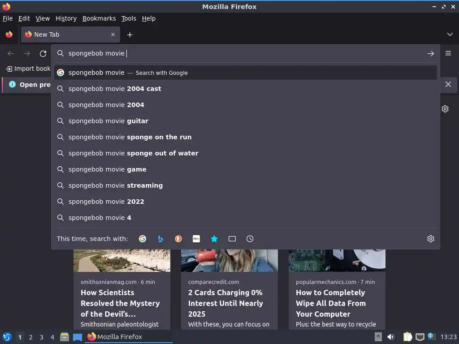Image resolution: width=459 pixels, height=344 pixels.
Task: Open How to Completely Wipe All Data article
Action: 331,303
